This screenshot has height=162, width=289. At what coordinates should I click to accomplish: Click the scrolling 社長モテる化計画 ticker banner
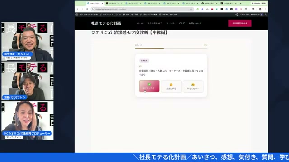pyautogui.click(x=144, y=157)
